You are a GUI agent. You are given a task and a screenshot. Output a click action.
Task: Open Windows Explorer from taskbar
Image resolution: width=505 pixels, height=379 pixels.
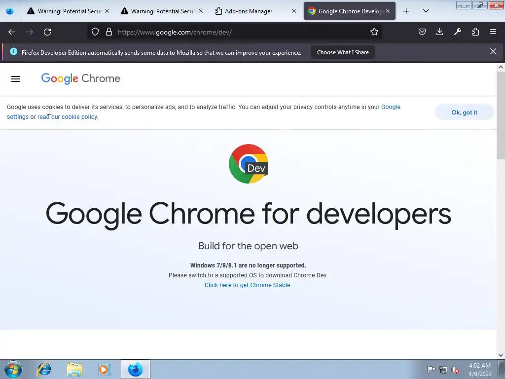click(74, 369)
